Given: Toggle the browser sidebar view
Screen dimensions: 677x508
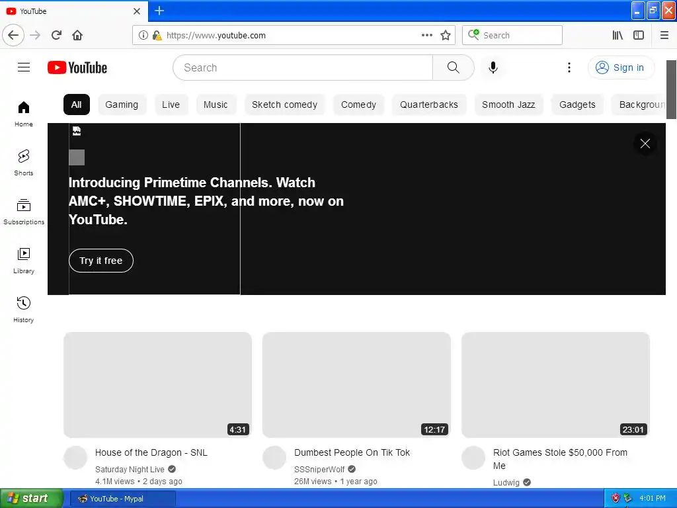Looking at the screenshot, I should (x=639, y=35).
